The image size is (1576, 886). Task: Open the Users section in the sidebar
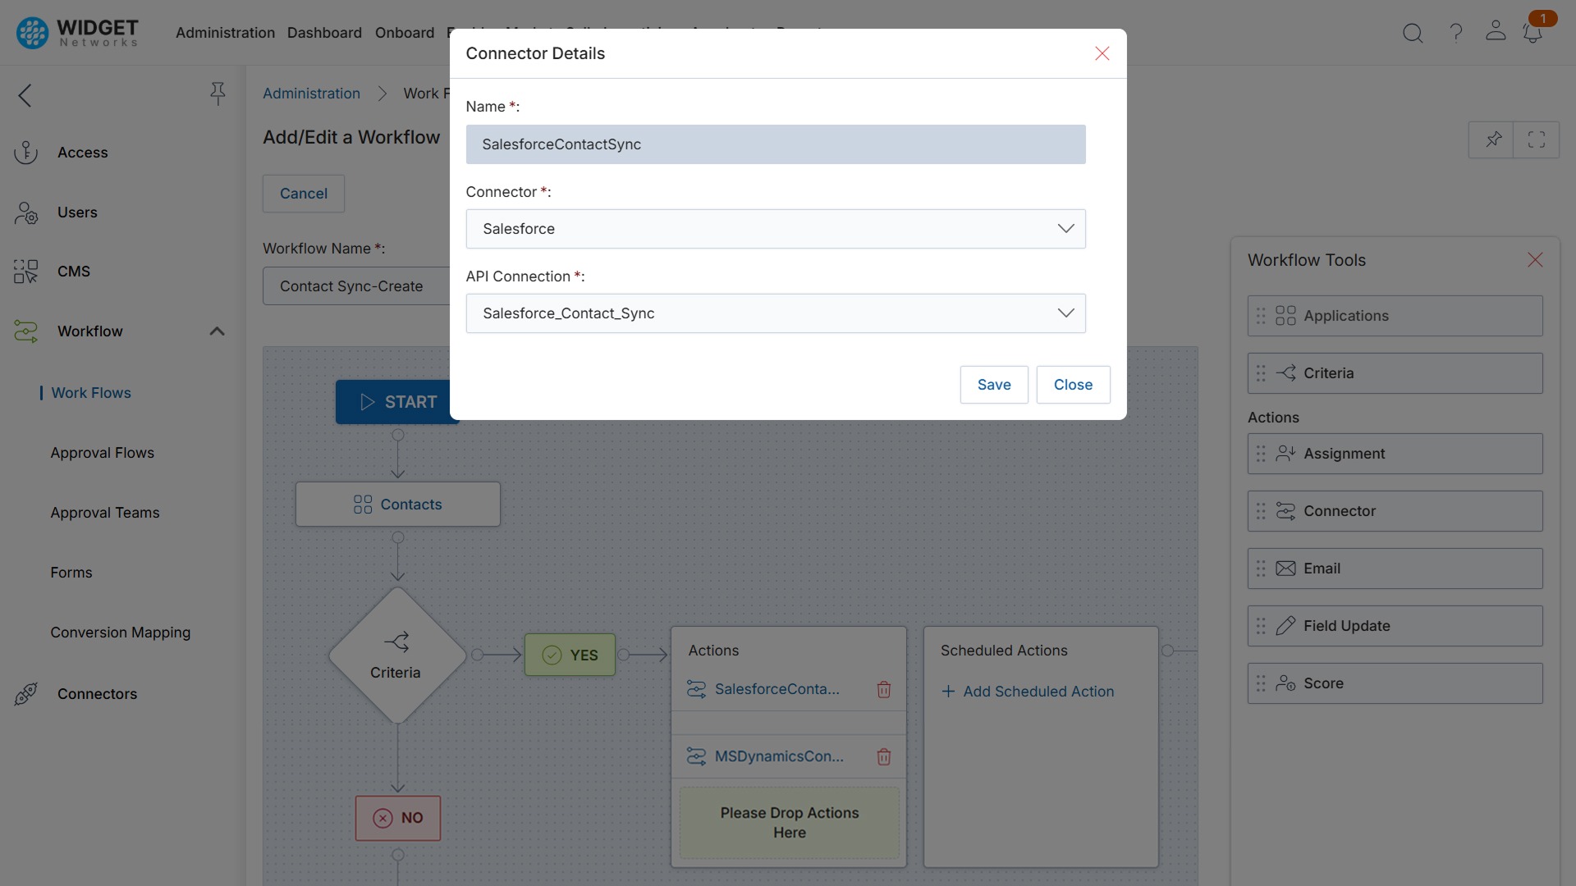point(76,212)
